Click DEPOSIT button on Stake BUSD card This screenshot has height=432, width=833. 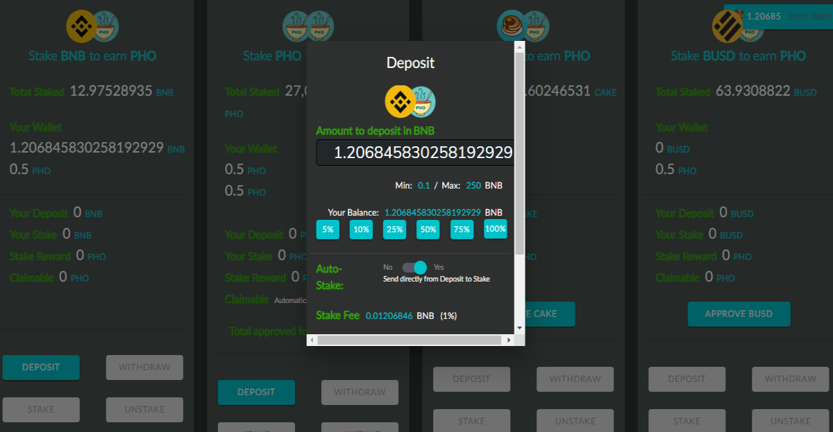tap(687, 379)
